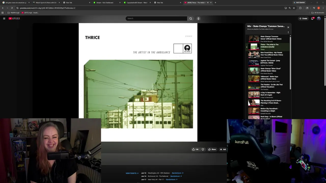Open browser extensions puzzle icon
The image size is (326, 183).
pos(300,8)
